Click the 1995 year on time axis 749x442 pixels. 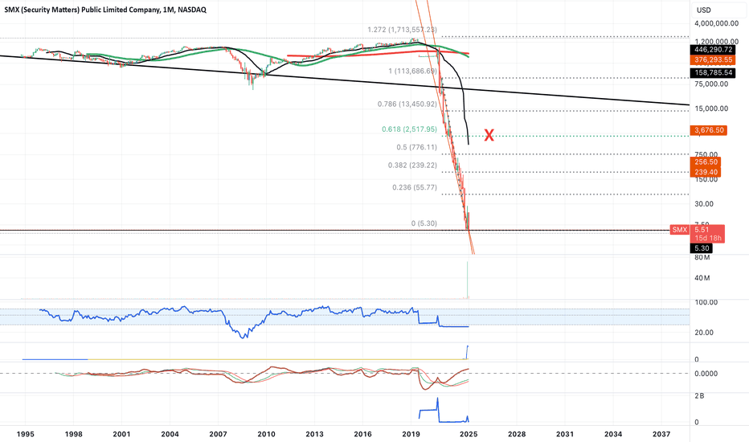pyautogui.click(x=25, y=433)
